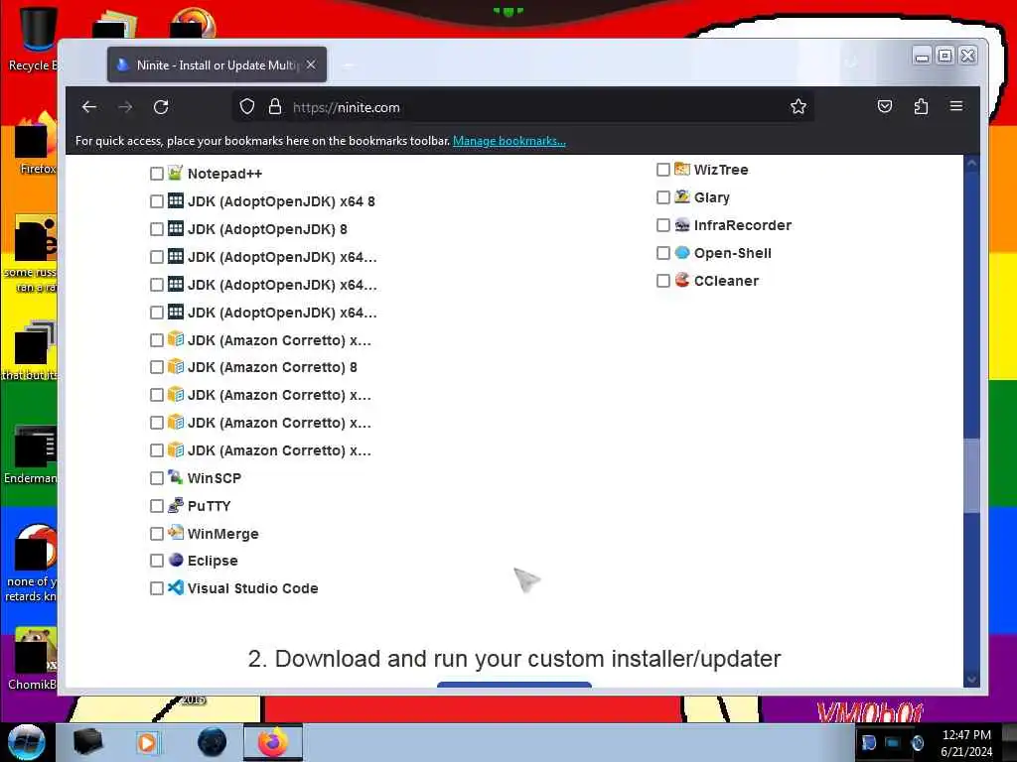This screenshot has width=1017, height=762.
Task: Select the PuTTY checkbox
Action: 156,506
